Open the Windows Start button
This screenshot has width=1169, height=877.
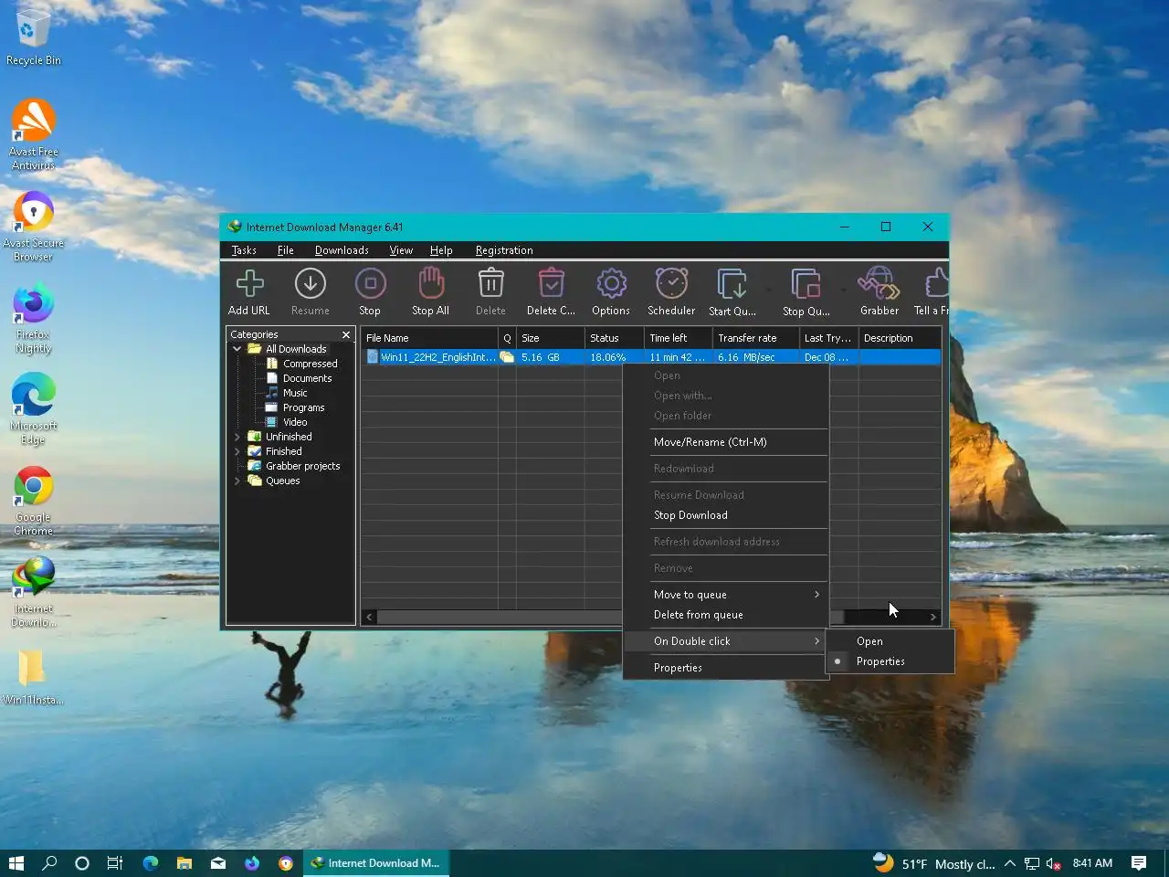(x=16, y=862)
